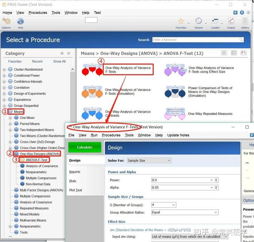Open the Output window icon

click(231, 21)
